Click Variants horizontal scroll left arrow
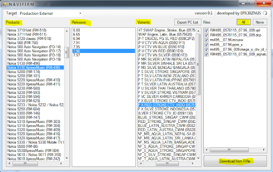Image resolution: width=273 pixels, height=172 pixels. (x=141, y=163)
